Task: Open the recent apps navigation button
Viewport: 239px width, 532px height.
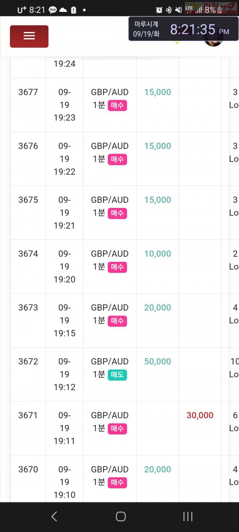Action: (188, 516)
